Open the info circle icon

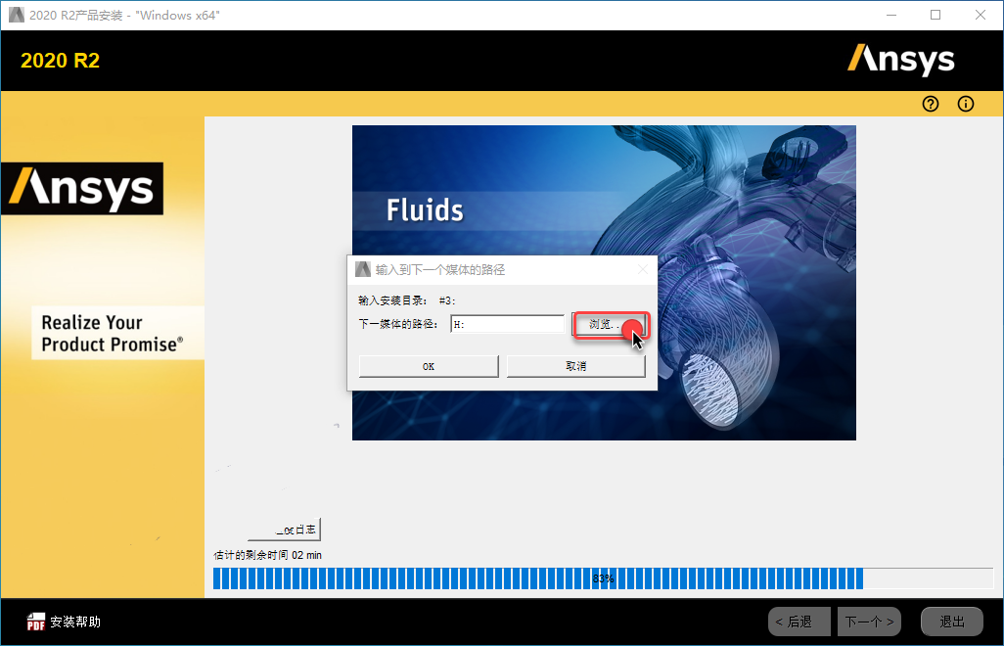[x=966, y=104]
